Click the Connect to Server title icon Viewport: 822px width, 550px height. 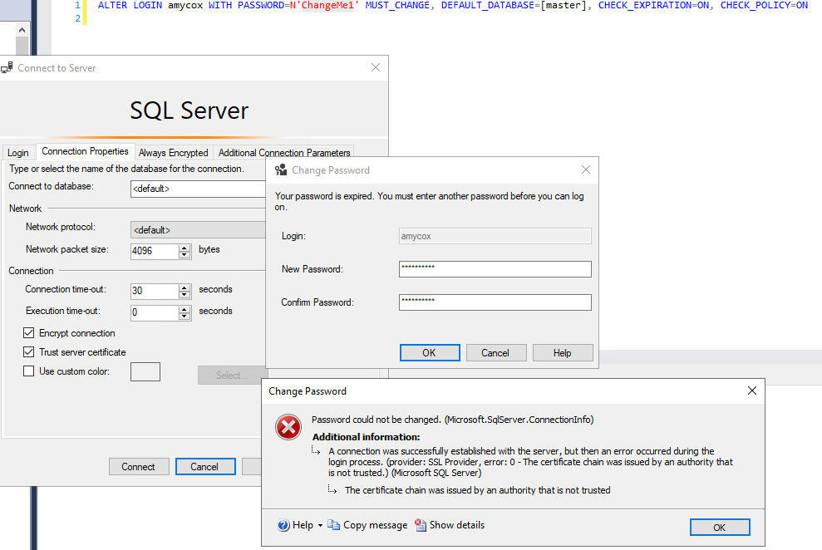7,67
